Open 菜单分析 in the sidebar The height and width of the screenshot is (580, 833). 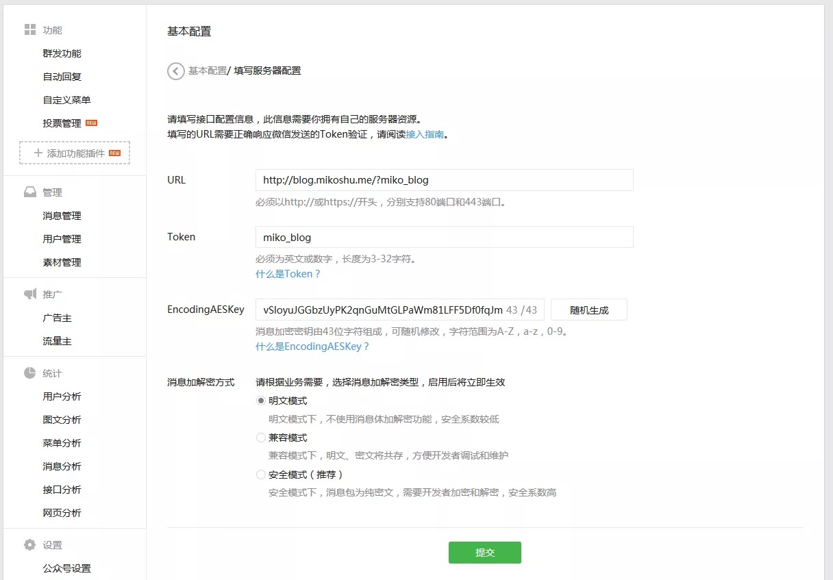pos(62,443)
